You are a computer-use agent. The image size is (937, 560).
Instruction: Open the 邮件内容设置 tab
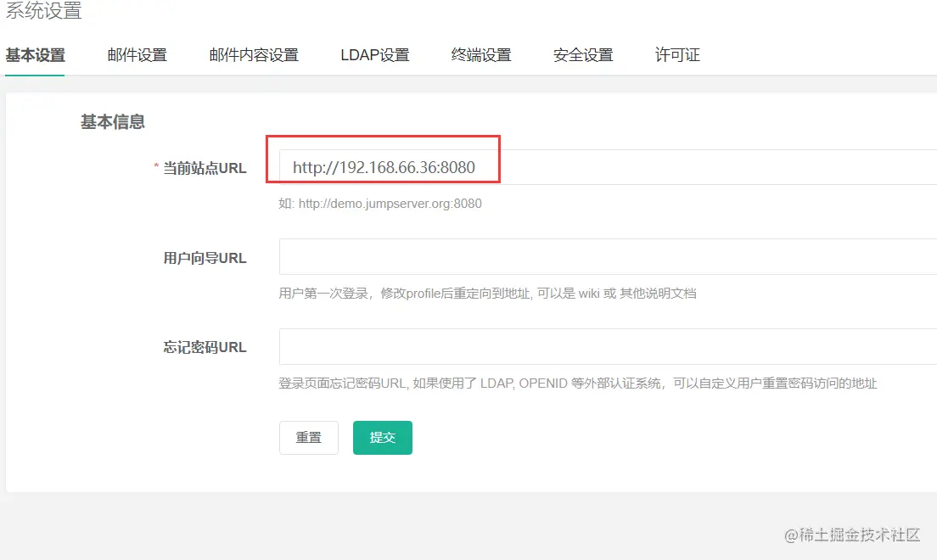click(254, 55)
